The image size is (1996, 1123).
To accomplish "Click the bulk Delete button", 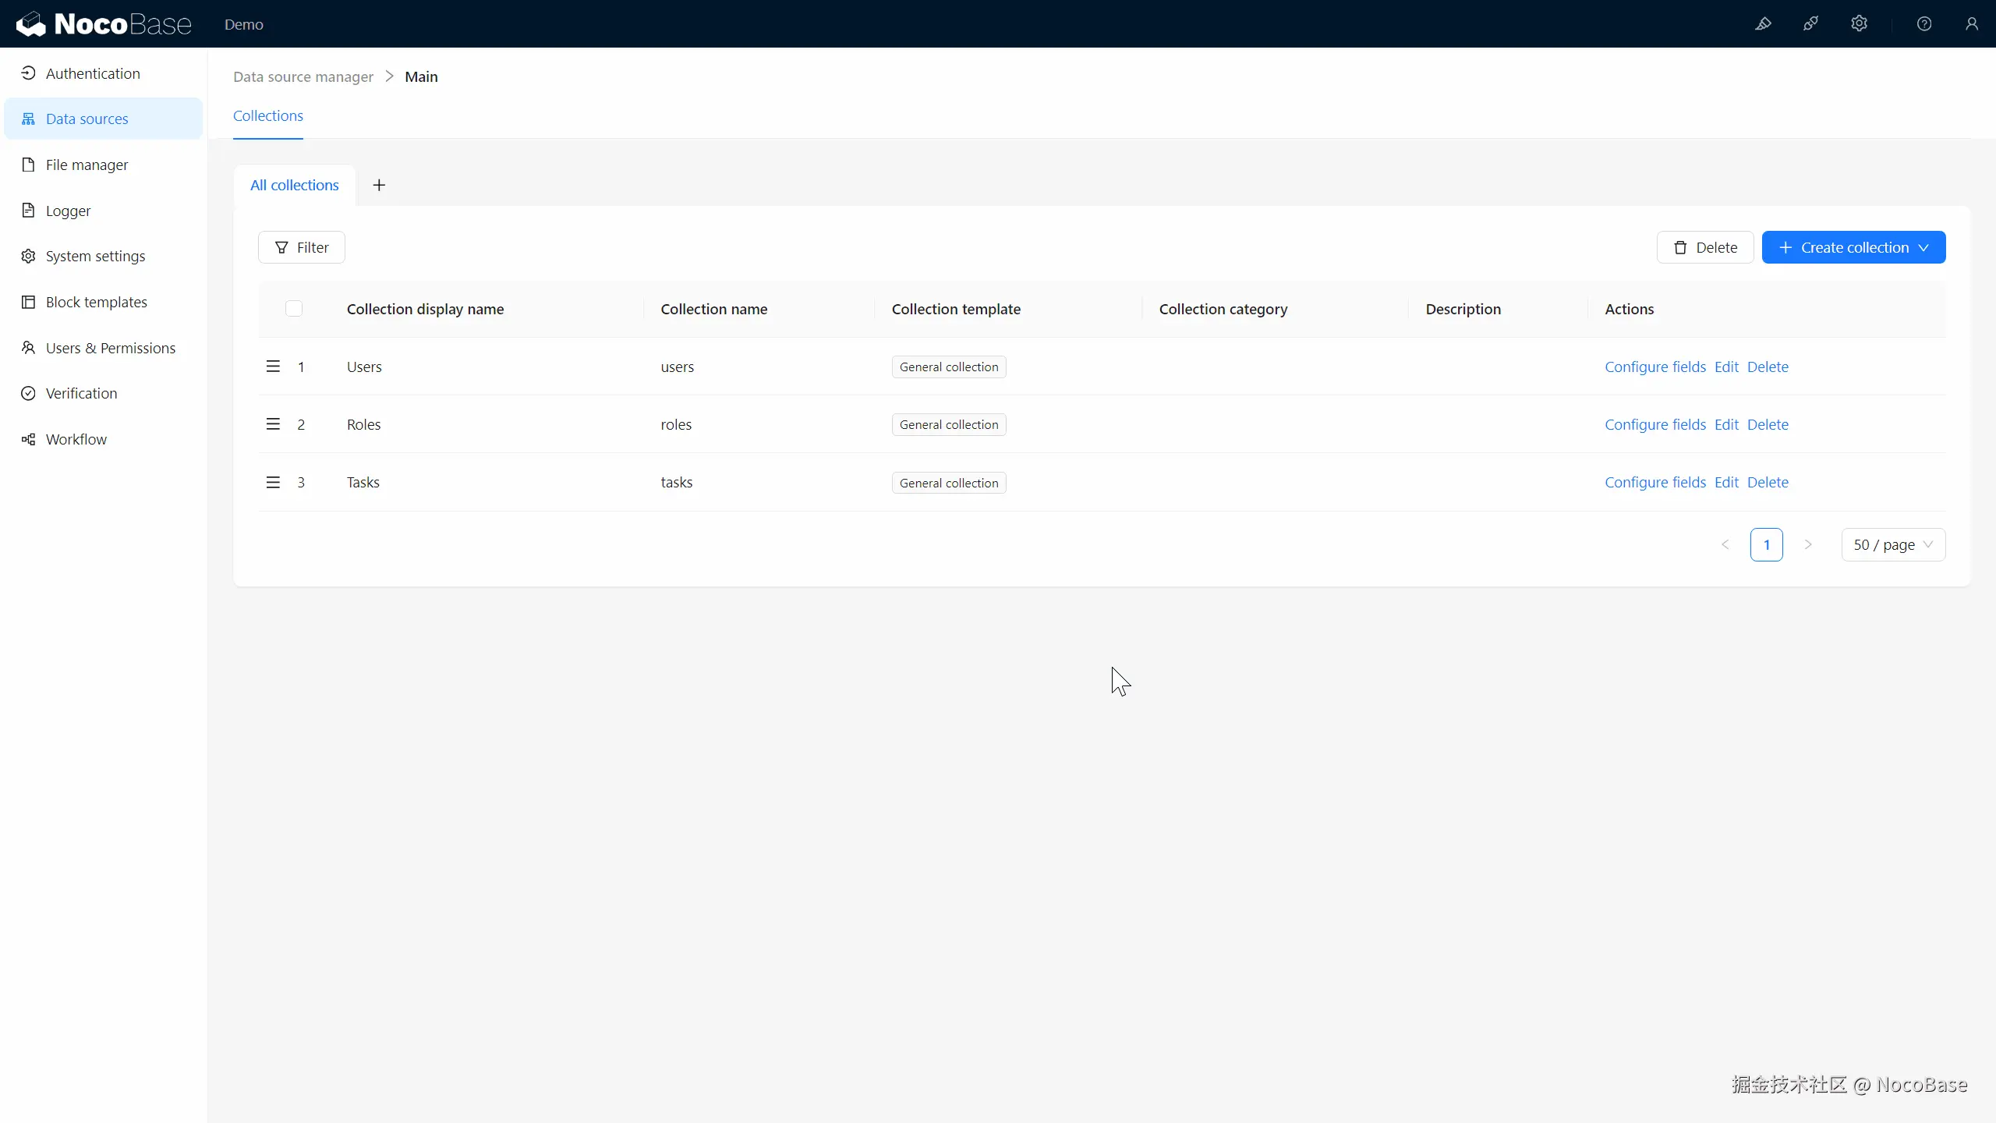I will click(x=1705, y=247).
